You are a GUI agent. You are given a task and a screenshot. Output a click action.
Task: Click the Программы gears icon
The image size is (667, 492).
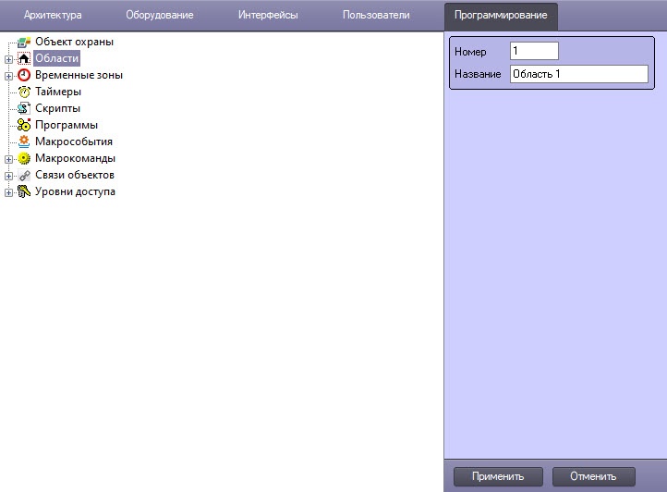coord(24,125)
